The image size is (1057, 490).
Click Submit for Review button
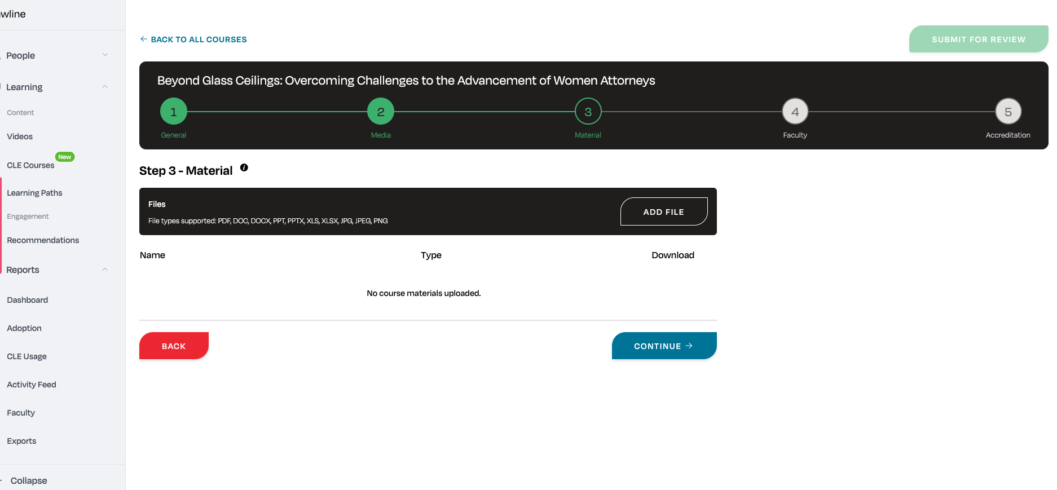[x=979, y=39]
